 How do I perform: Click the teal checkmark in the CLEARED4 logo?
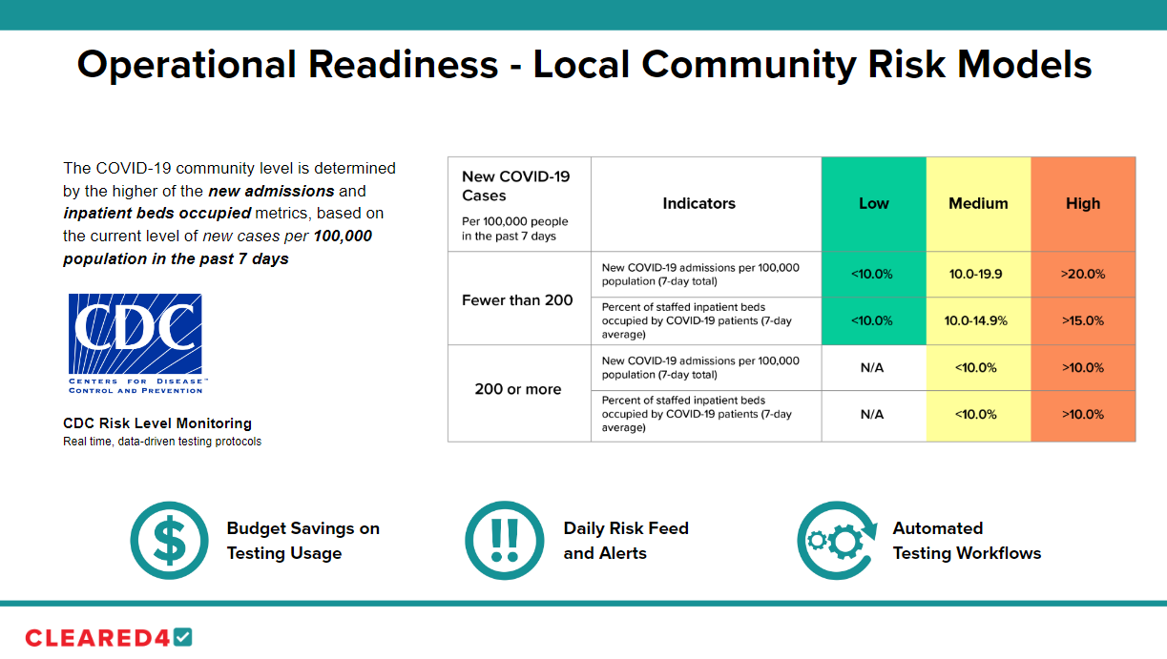pyautogui.click(x=181, y=637)
